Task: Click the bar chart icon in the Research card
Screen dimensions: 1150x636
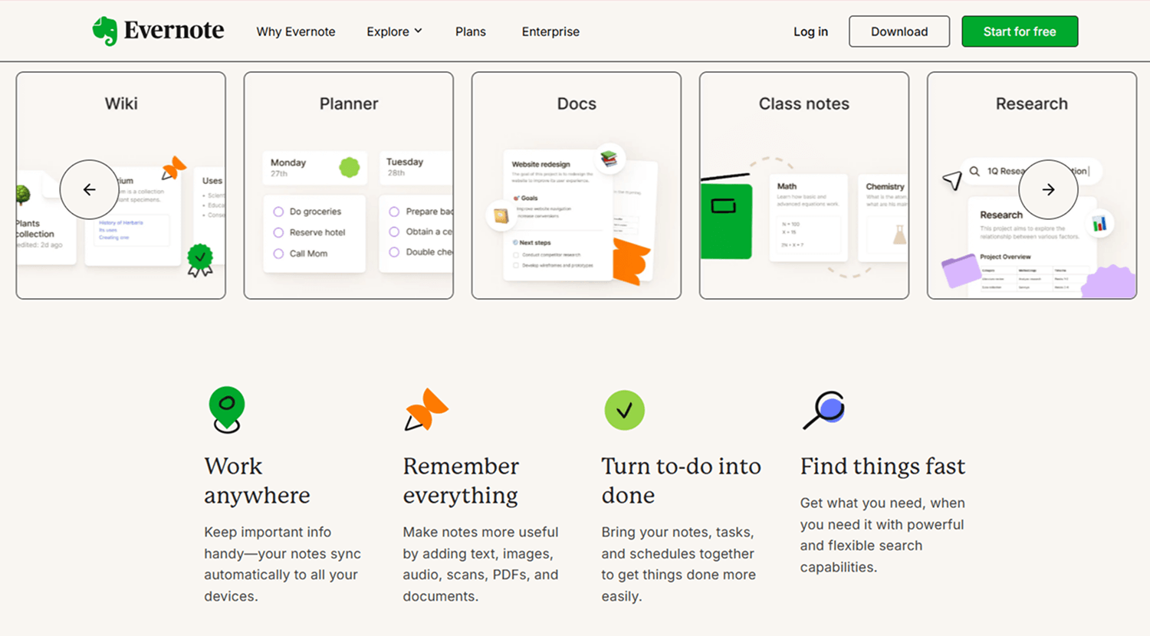Action: coord(1099,224)
